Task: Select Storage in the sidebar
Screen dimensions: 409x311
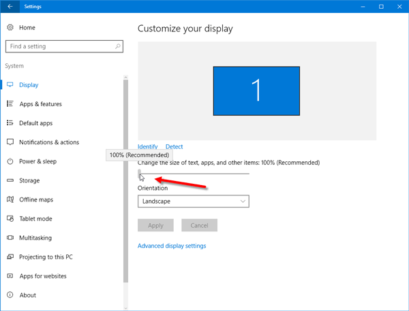Action: (29, 180)
